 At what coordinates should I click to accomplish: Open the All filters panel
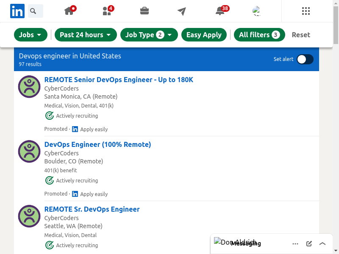259,35
